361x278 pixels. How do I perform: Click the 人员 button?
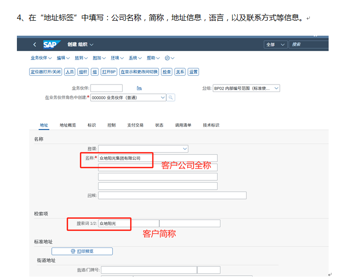69,72
